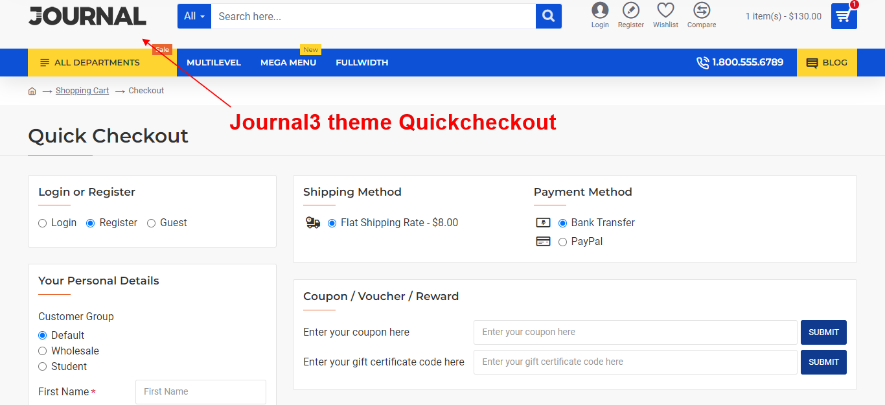Open the Wishlist heart icon

[x=665, y=10]
